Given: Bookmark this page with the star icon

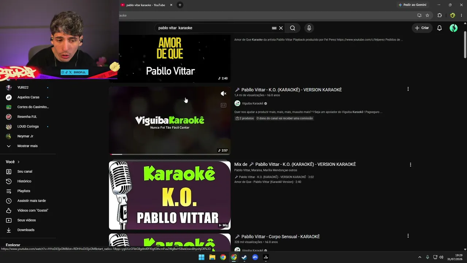Looking at the screenshot, I should point(427,15).
